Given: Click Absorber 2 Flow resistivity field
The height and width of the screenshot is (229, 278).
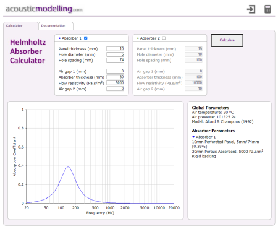Looking at the screenshot, I should [x=193, y=83].
